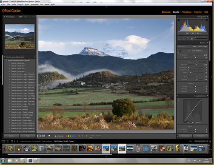Open Windows Start menu orb
This screenshot has height=165, width=214.
(3, 161)
